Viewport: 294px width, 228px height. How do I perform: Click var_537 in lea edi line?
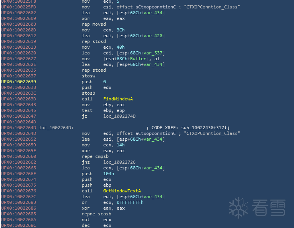point(153,53)
